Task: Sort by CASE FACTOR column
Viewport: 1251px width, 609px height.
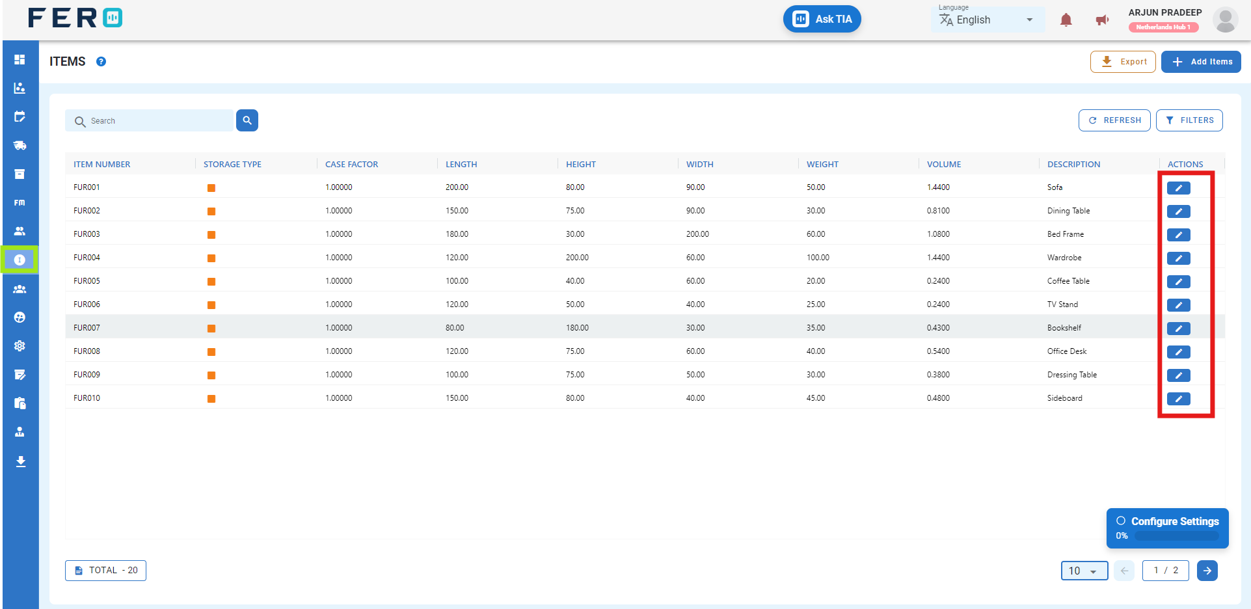Action: click(351, 165)
